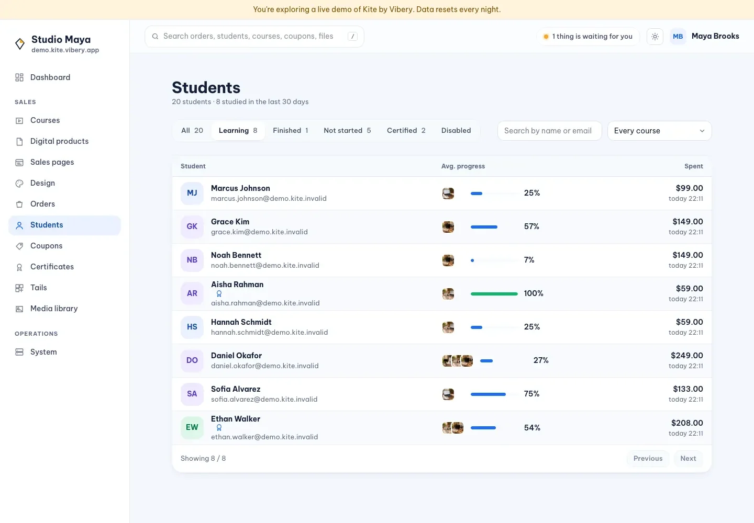
Task: Click the GK avatar for Grace Kim
Action: [192, 227]
